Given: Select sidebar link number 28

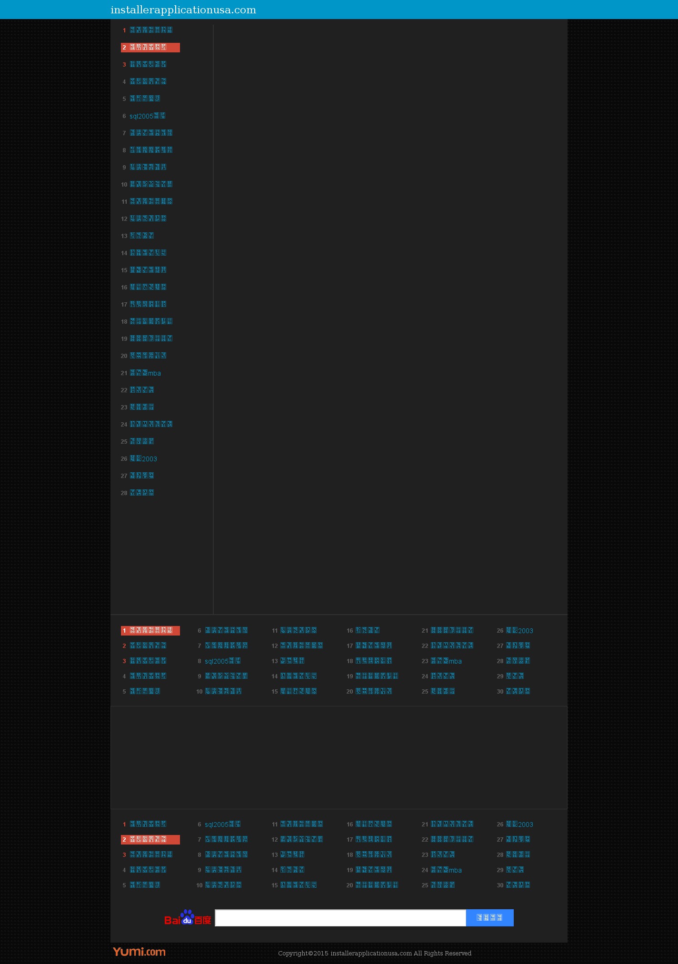Looking at the screenshot, I should point(142,493).
